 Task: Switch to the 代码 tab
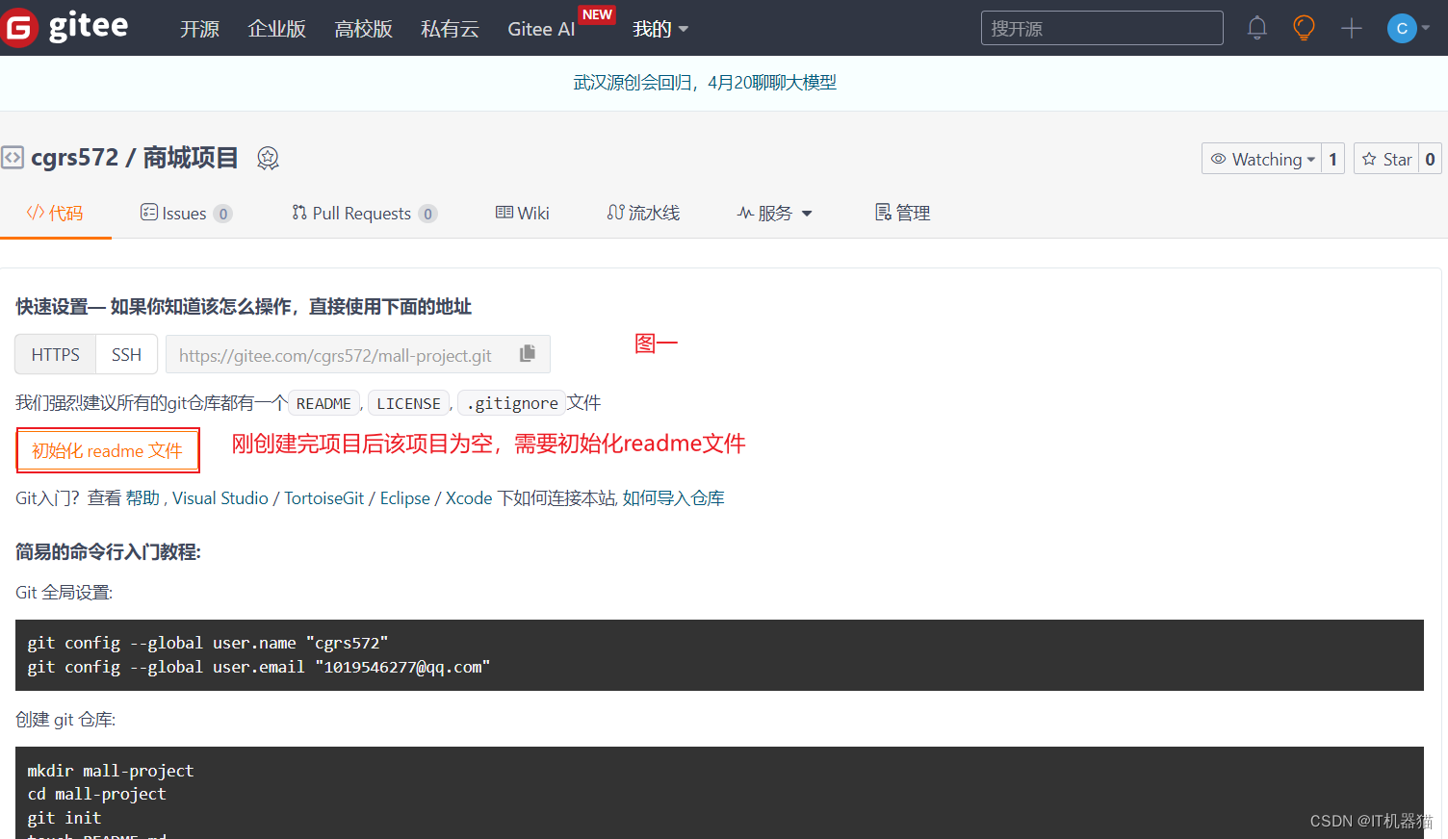[55, 213]
